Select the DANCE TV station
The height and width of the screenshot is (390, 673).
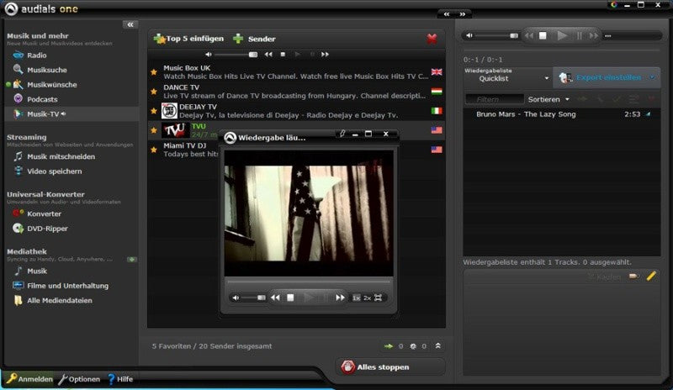pyautogui.click(x=296, y=92)
